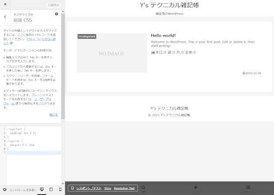Click the 公開済み publish button

[x=53, y=5]
